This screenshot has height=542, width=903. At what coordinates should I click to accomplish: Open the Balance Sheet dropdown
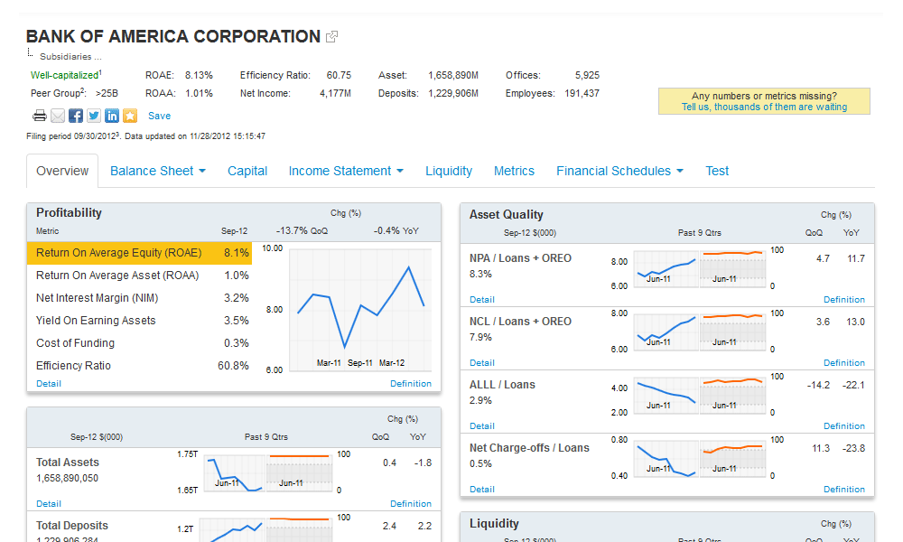tap(158, 171)
